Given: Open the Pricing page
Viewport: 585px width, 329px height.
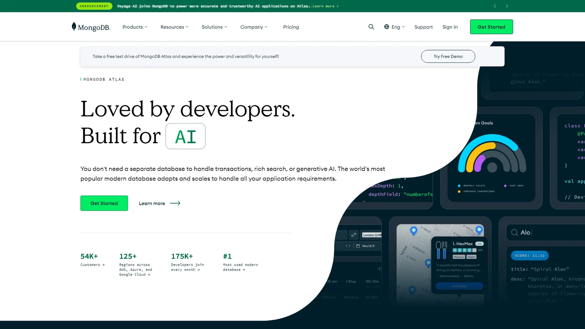Looking at the screenshot, I should (x=291, y=27).
